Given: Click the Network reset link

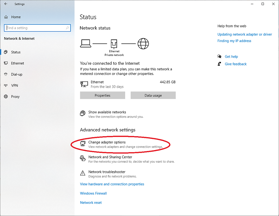Looking at the screenshot, I should [91, 203].
